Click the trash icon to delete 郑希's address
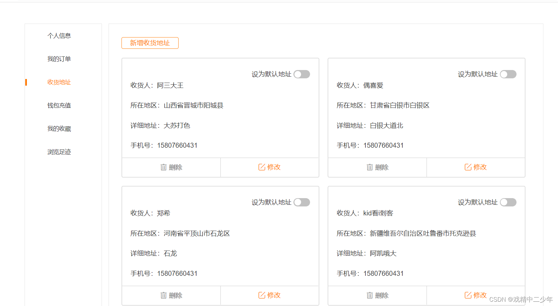The height and width of the screenshot is (306, 558). (163, 295)
